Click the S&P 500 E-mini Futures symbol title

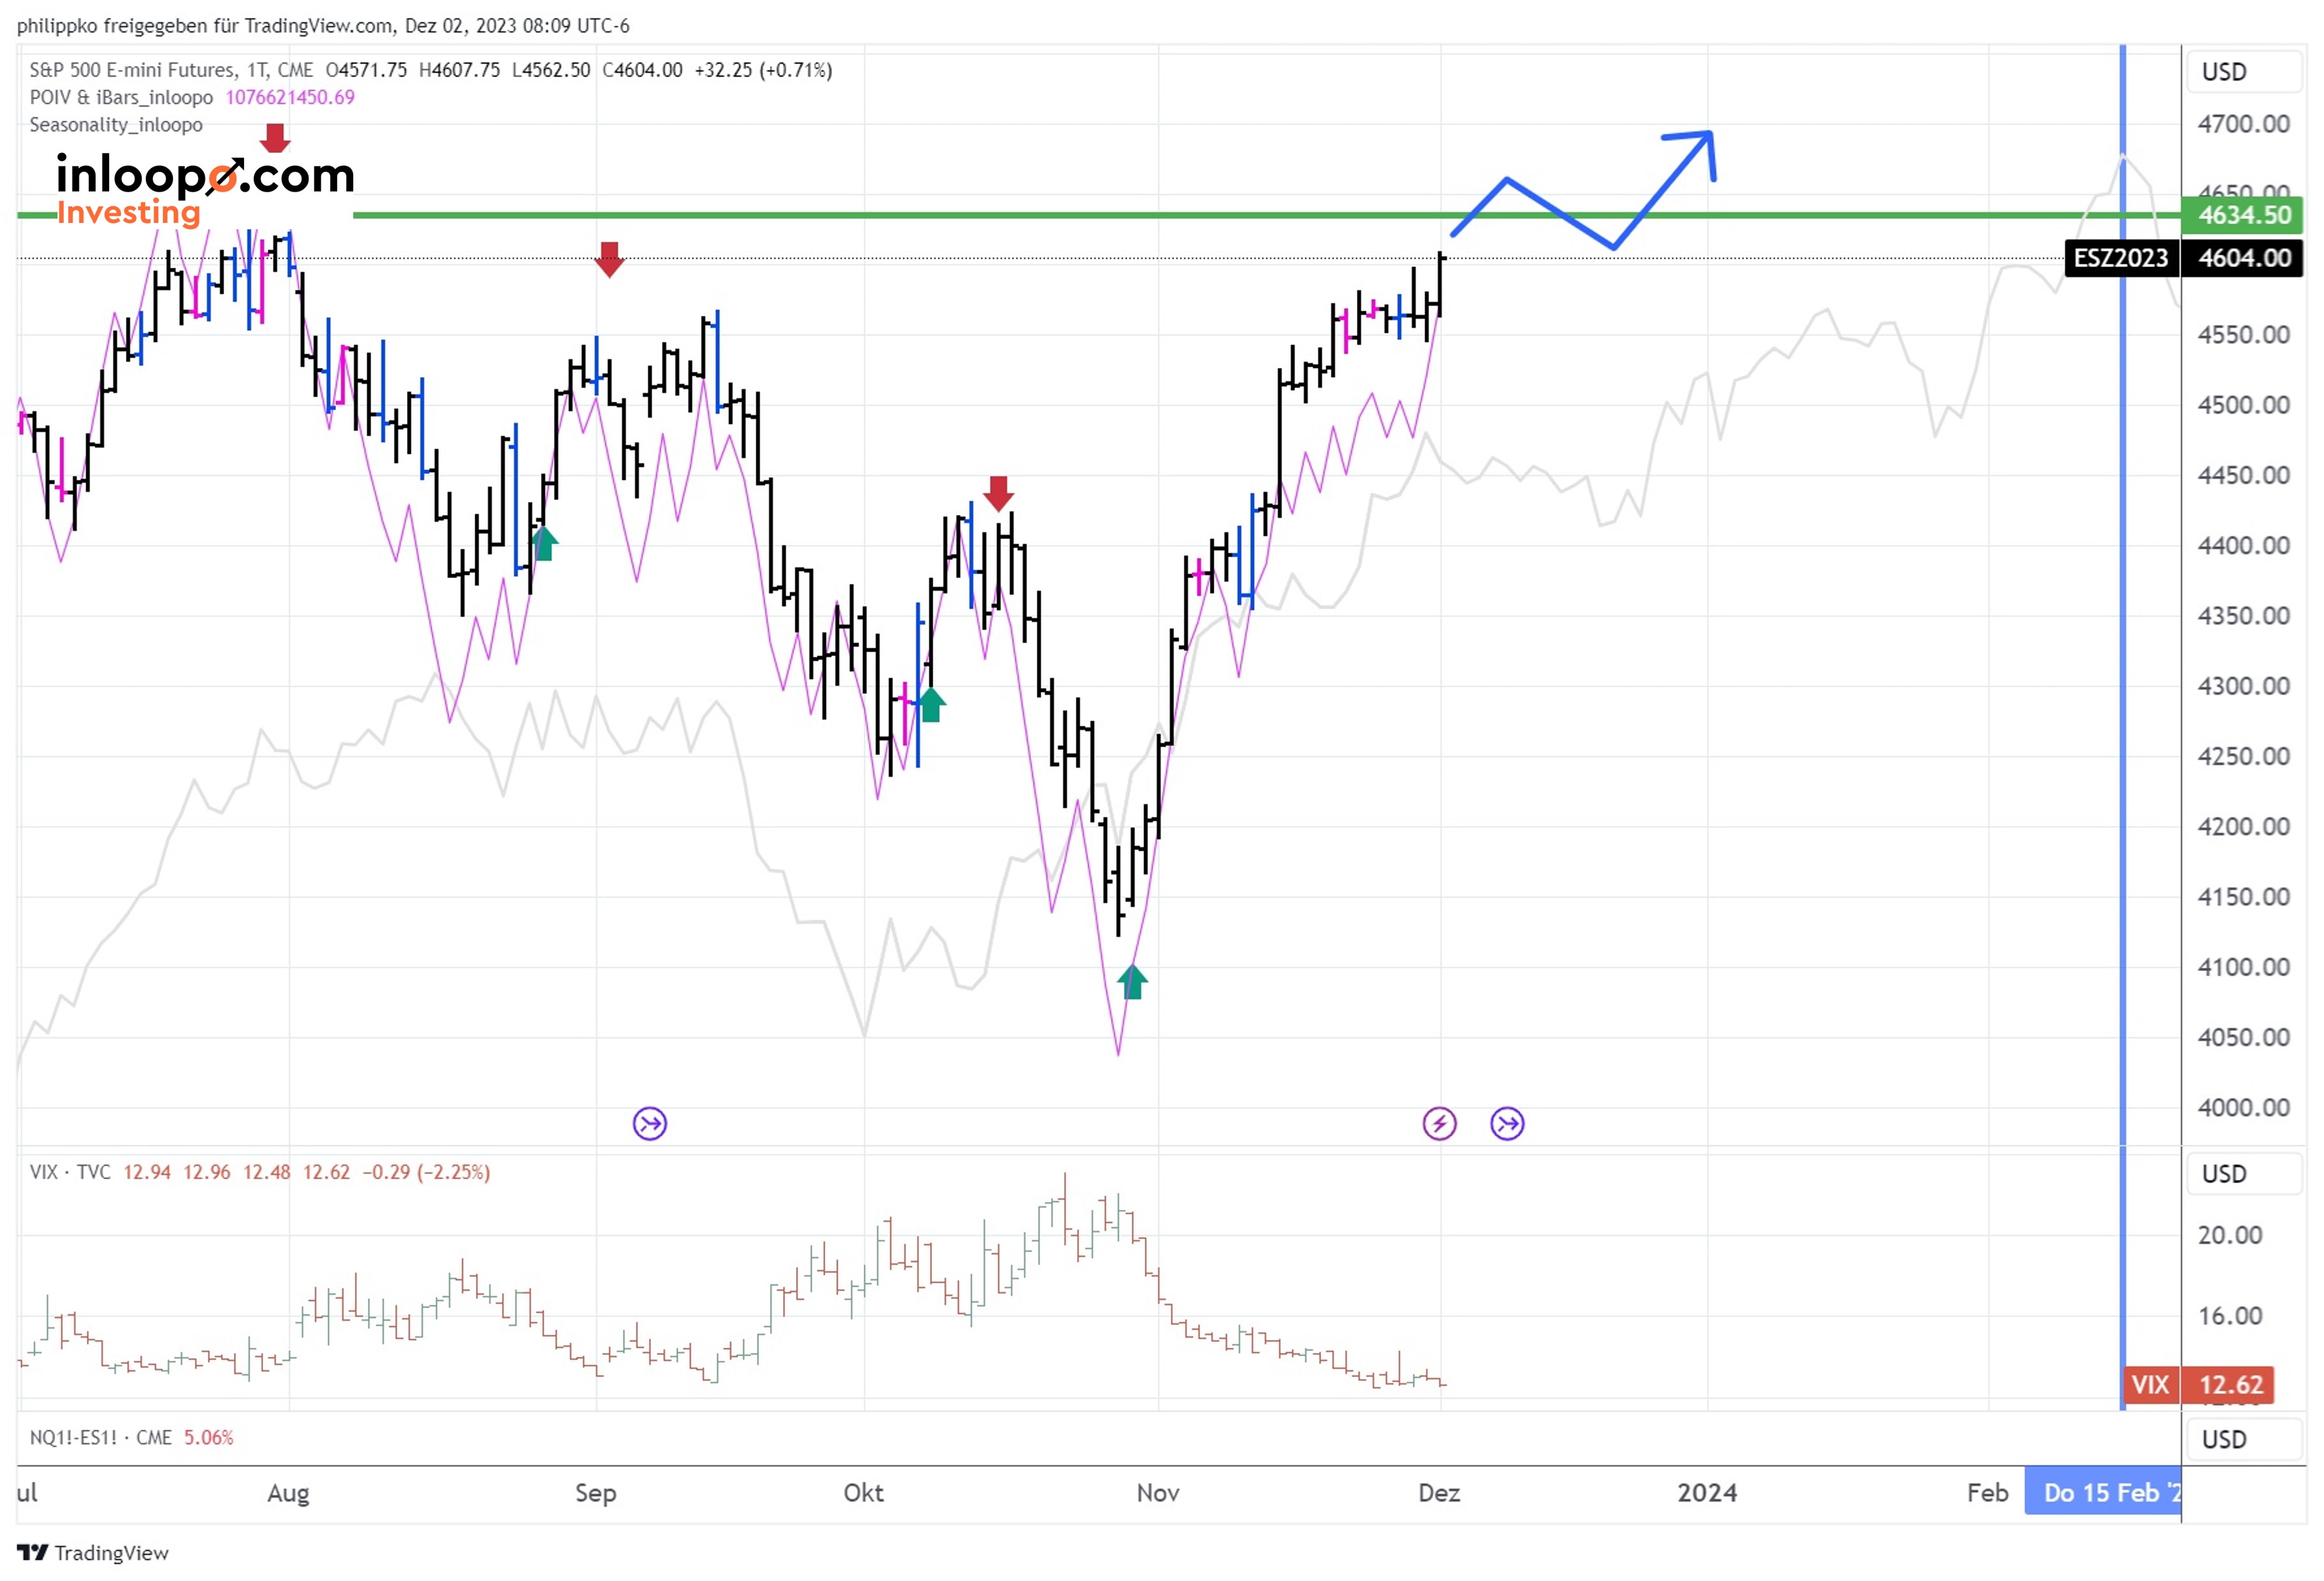point(132,70)
